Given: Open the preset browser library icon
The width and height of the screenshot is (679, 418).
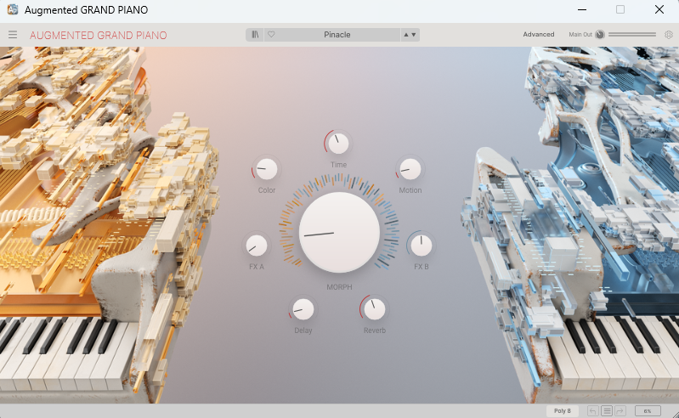Looking at the screenshot, I should [255, 35].
